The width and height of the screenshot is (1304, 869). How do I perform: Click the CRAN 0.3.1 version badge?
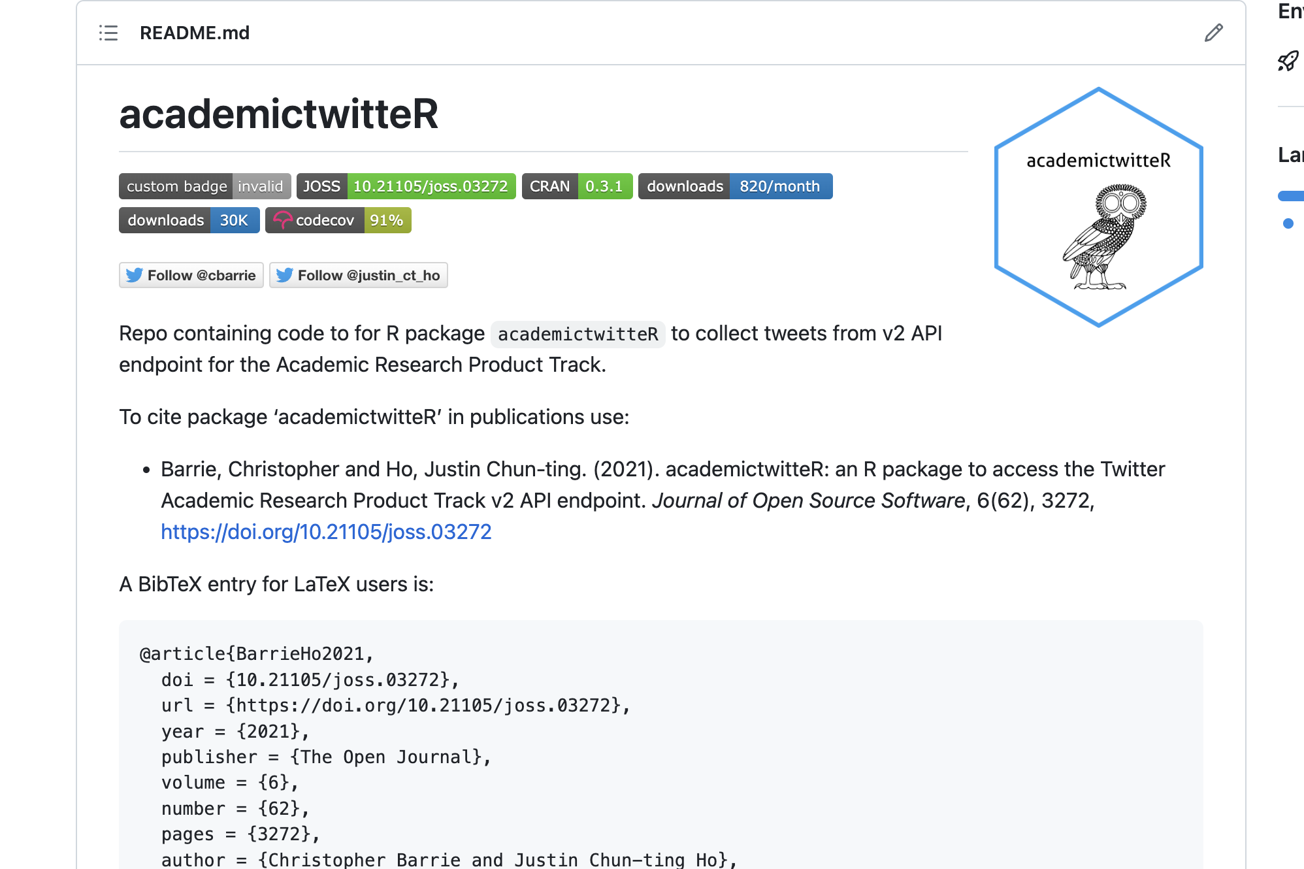(x=577, y=186)
